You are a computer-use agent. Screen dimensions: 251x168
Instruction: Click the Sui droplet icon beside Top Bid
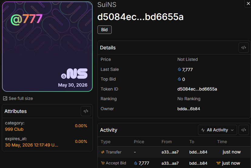click(x=179, y=79)
